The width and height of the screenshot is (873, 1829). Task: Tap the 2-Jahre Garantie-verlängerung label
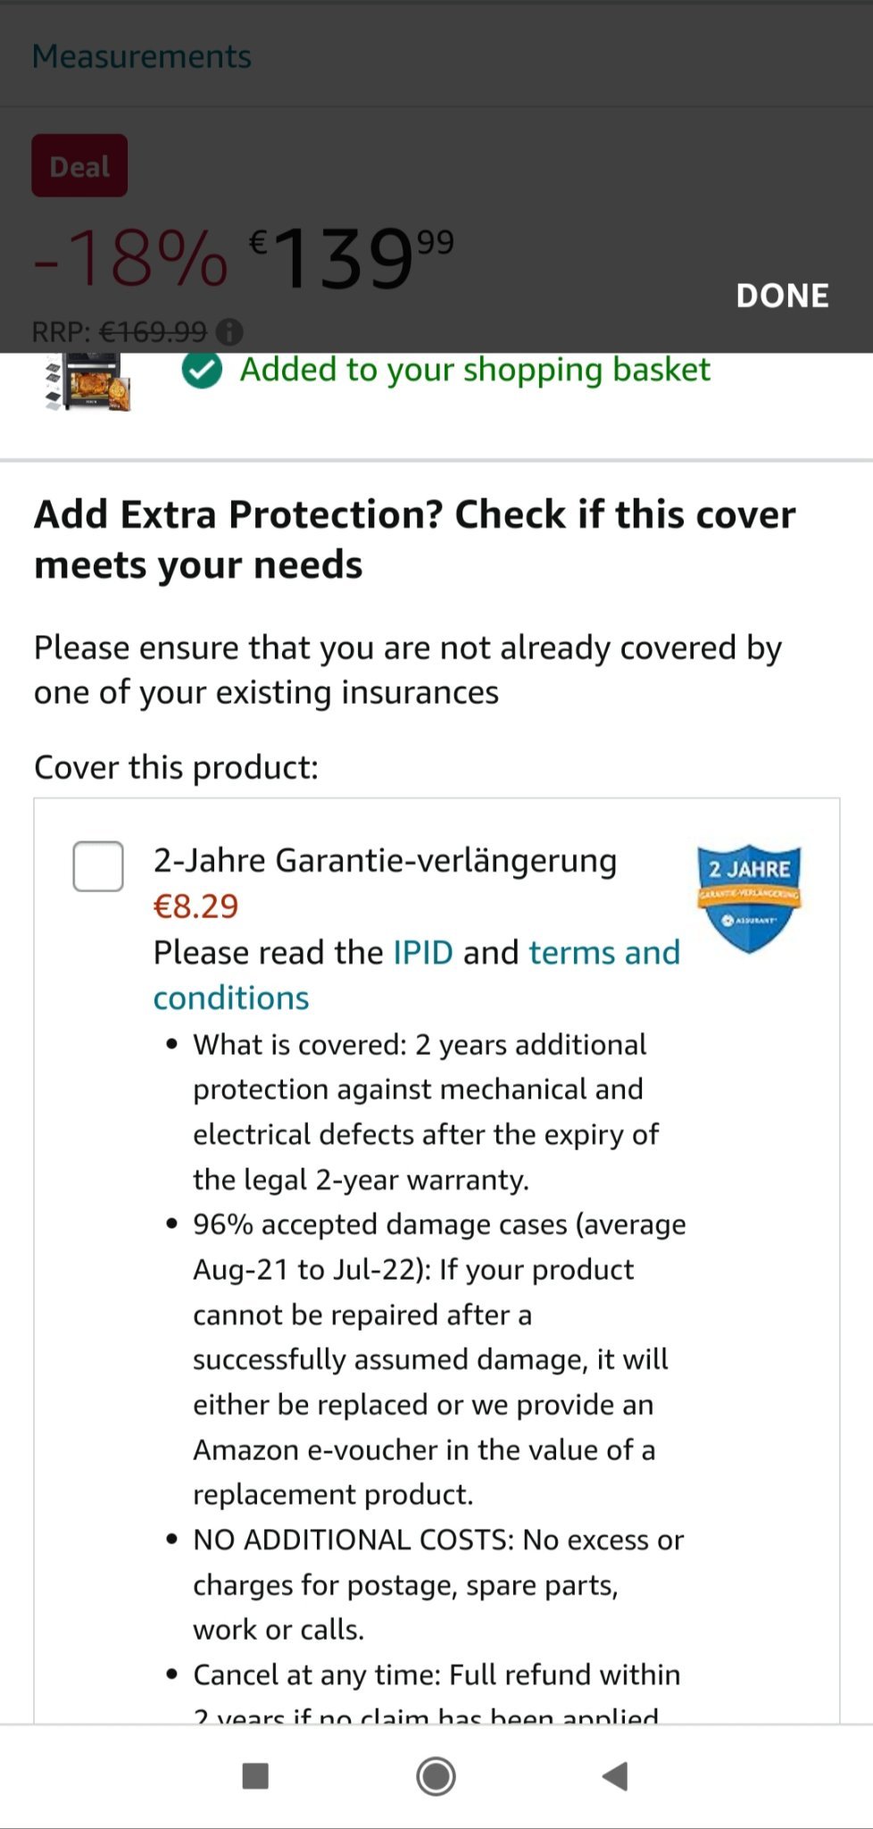[385, 860]
